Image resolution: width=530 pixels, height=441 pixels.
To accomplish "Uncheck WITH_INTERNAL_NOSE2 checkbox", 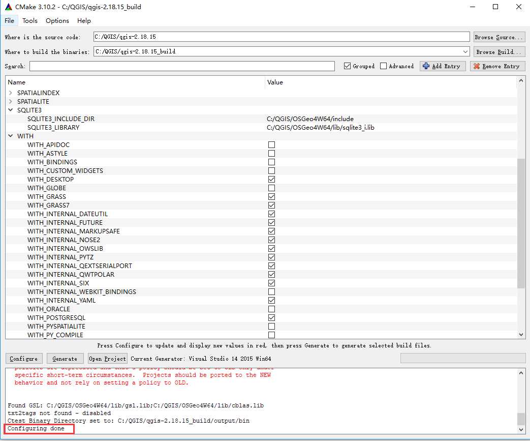I will click(271, 240).
